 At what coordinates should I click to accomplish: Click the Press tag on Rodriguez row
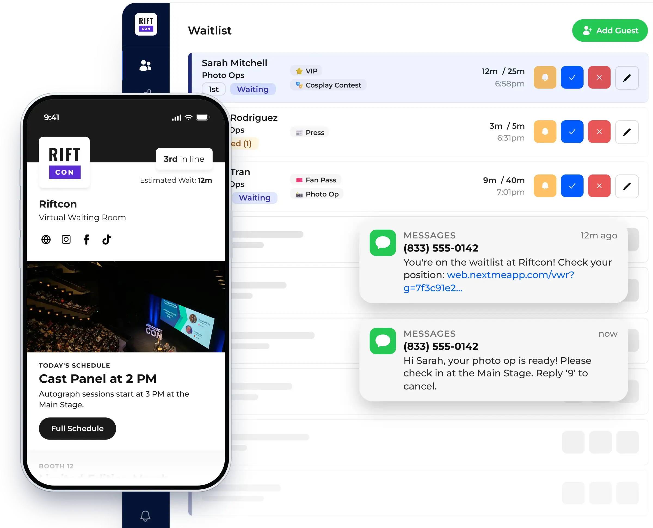[x=309, y=132]
